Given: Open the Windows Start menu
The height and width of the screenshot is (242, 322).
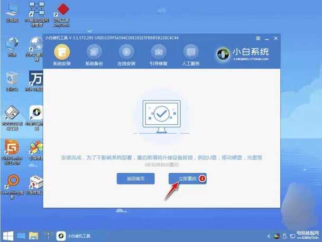Looking at the screenshot, I should click(x=8, y=236).
